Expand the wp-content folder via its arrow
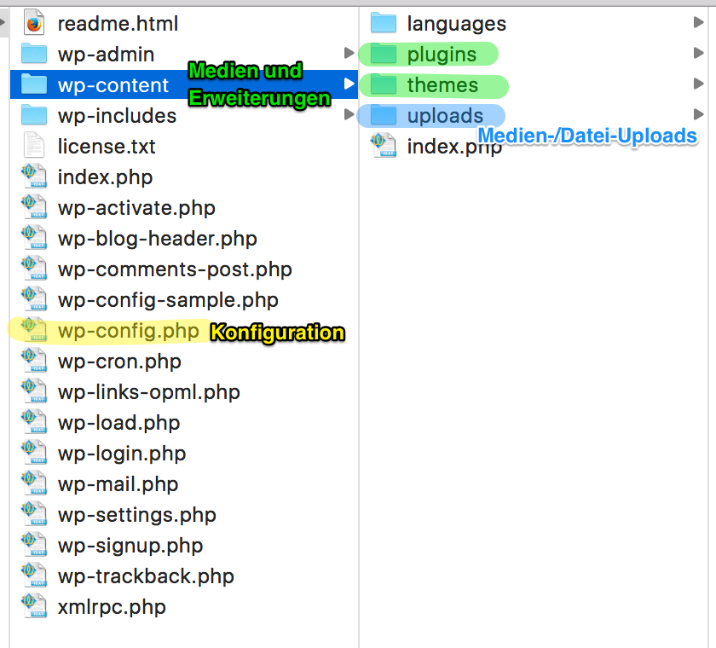The image size is (716, 648). pos(349,84)
